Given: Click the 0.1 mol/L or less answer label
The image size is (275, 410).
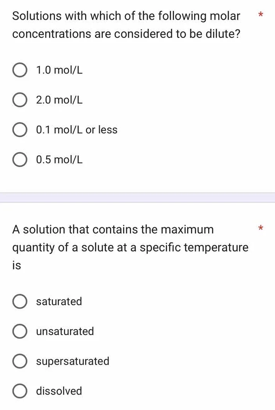Looking at the screenshot, I should click(x=76, y=130).
